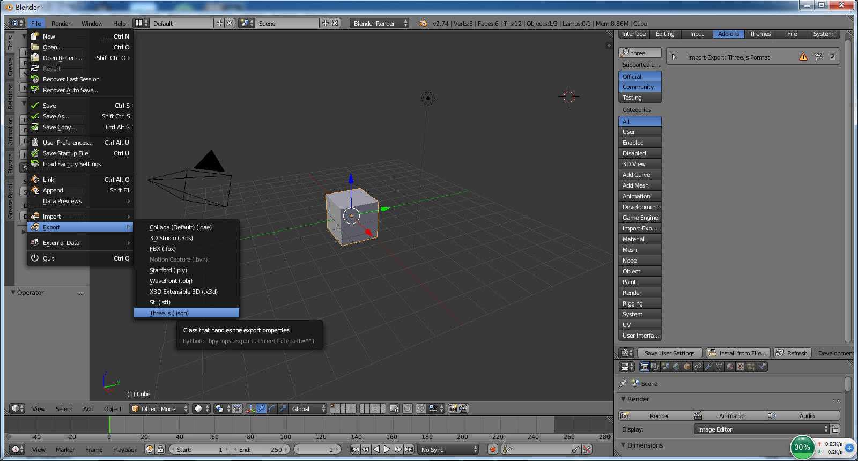Expand the Three.js add-on details arrow
This screenshot has width=858, height=461.
point(674,57)
